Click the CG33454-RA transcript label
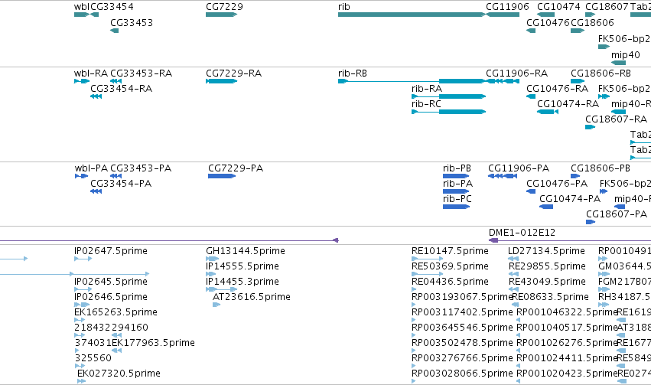This screenshot has height=385, width=651. coord(121,89)
